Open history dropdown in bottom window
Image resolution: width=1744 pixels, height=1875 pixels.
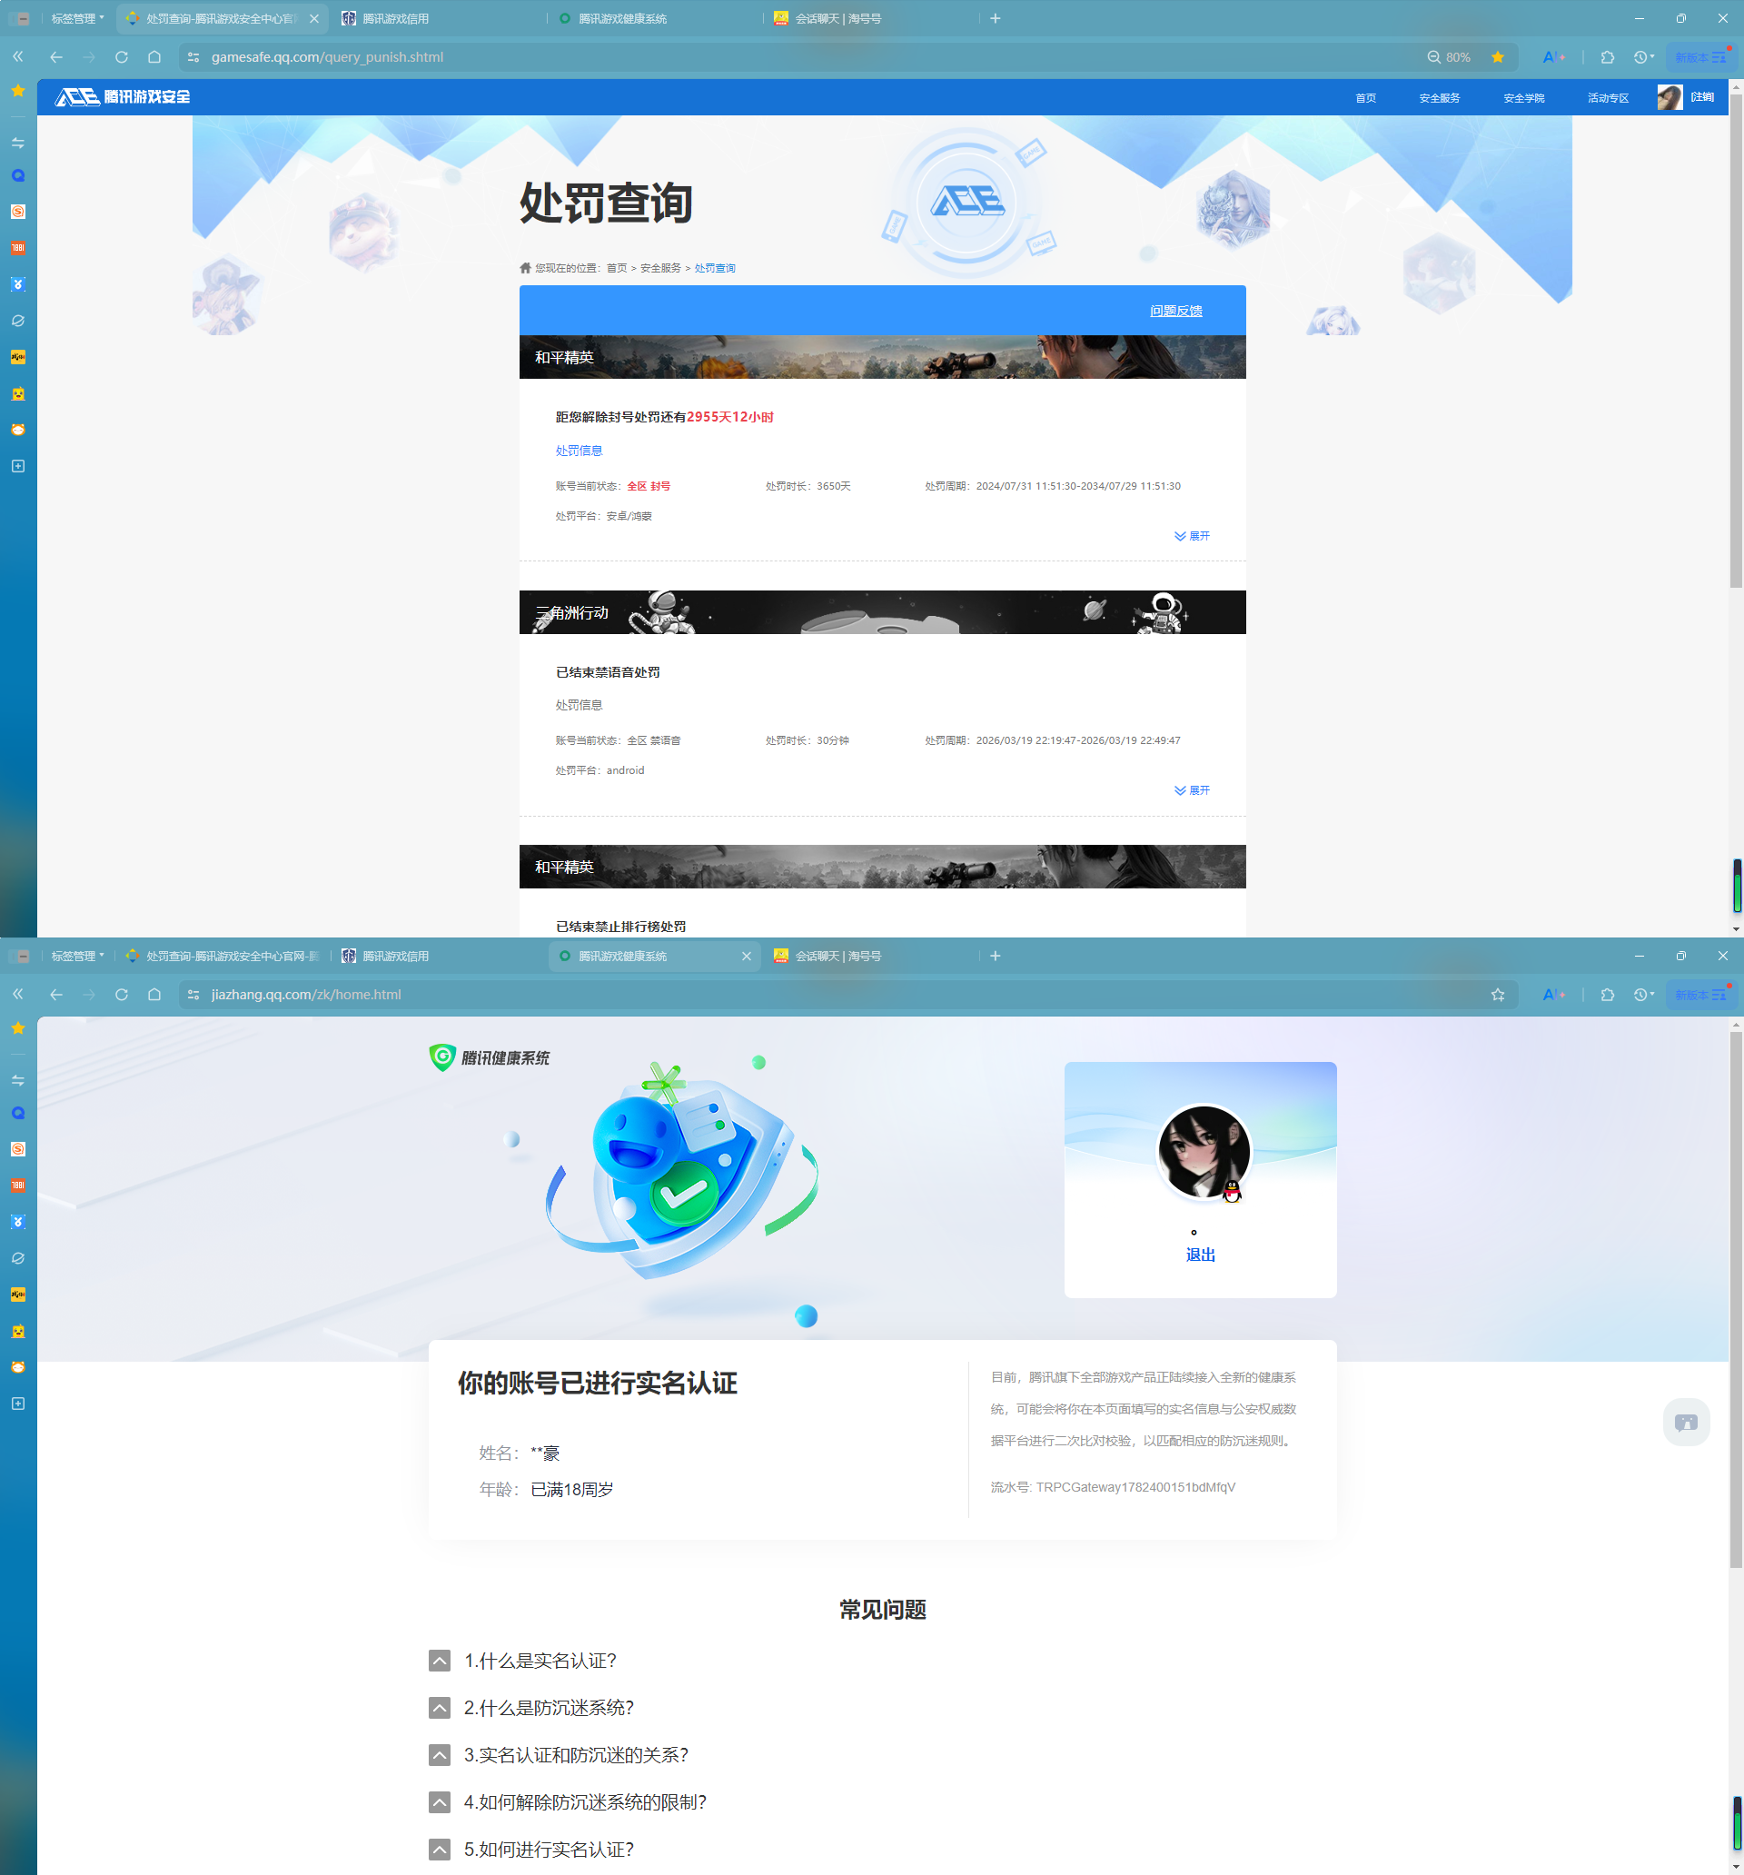(1644, 994)
